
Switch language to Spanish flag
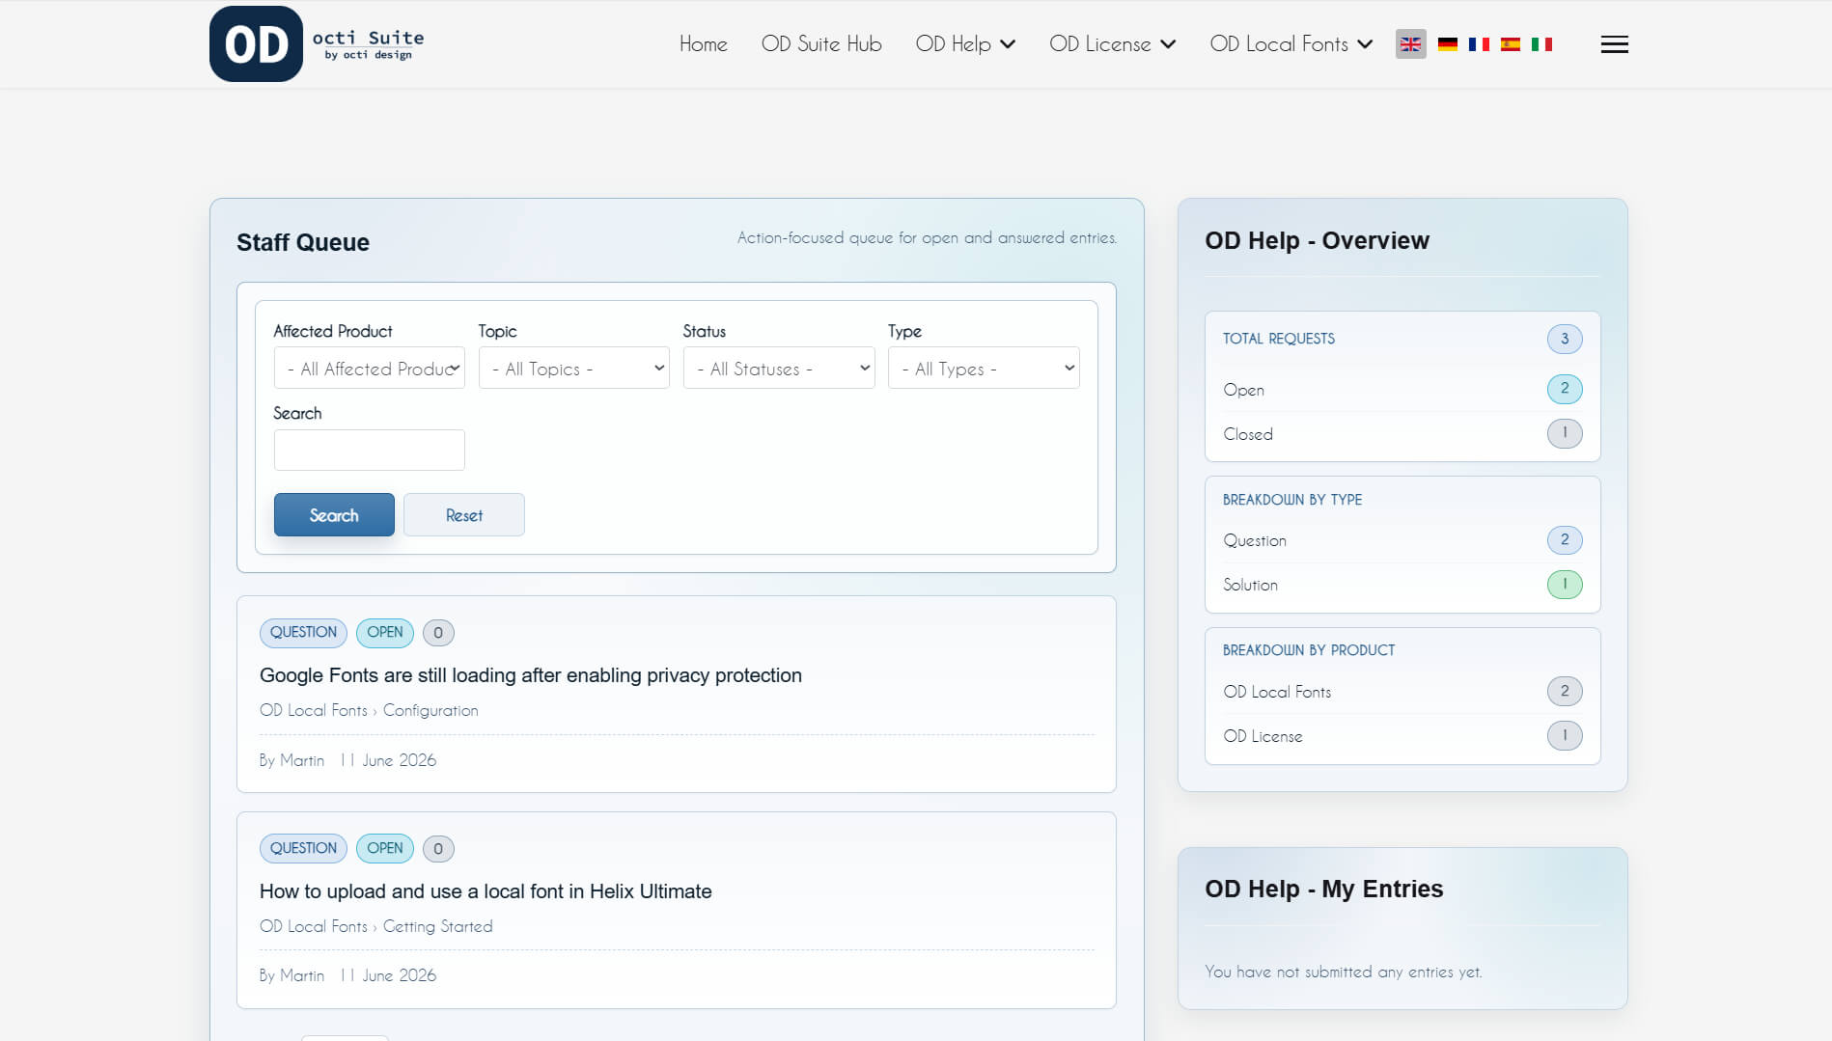point(1511,44)
